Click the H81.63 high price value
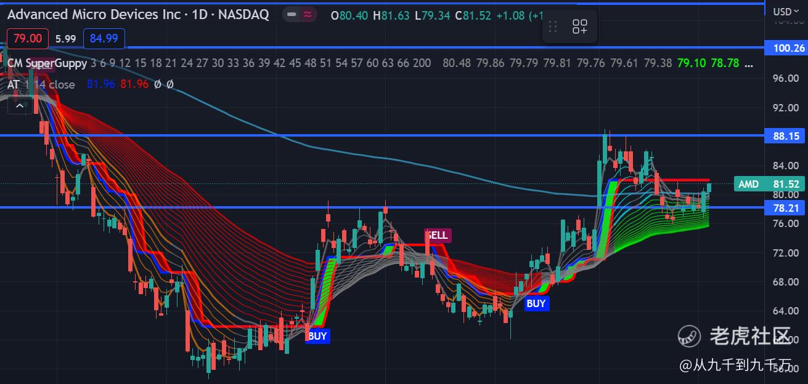This screenshot has height=384, width=808. click(391, 15)
